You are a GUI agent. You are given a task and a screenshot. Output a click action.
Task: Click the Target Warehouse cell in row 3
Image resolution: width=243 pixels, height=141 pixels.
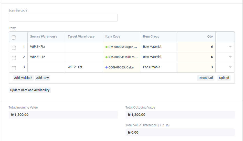coord(84,67)
